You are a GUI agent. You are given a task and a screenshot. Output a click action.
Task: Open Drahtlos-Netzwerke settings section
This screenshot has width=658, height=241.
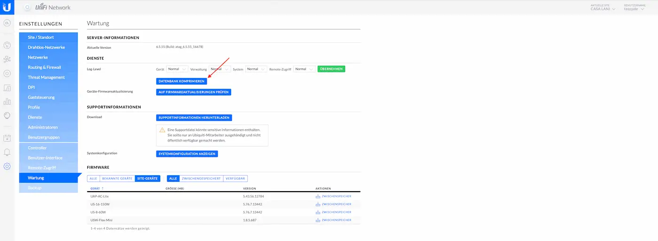(x=47, y=47)
